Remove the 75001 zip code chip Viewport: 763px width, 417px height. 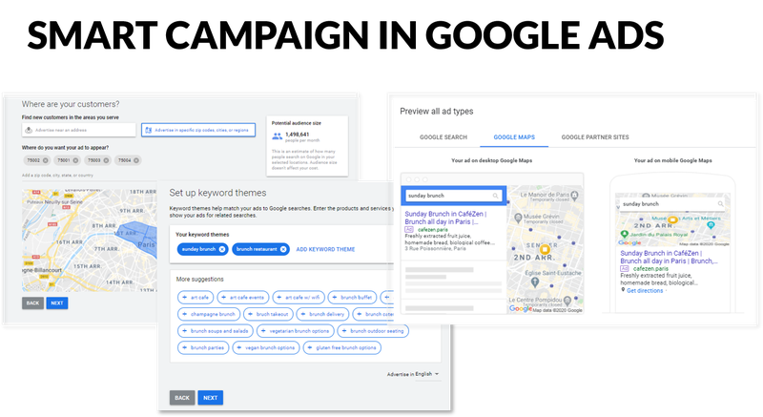pyautogui.click(x=75, y=160)
